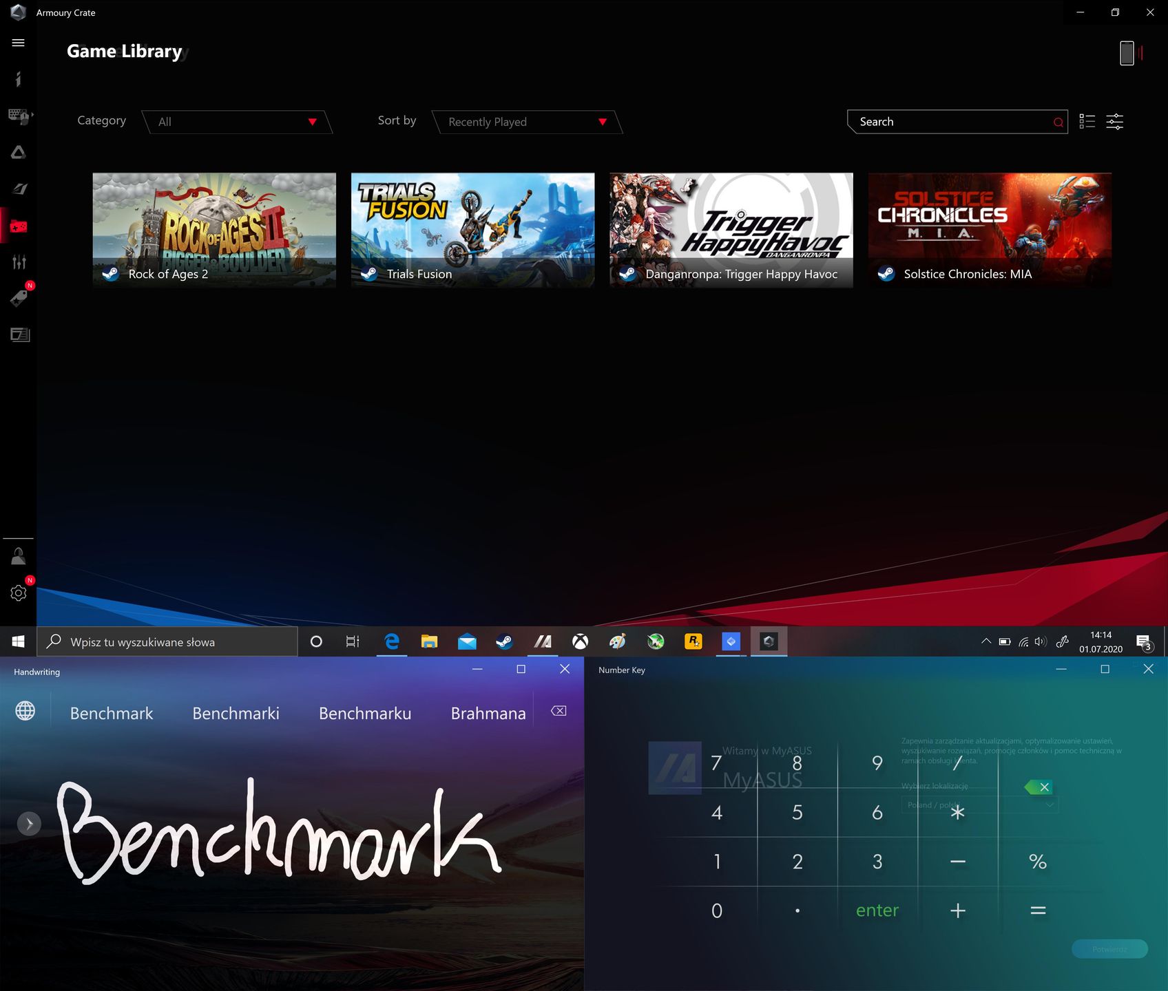Show hidden system tray icons
The image size is (1168, 991).
point(986,641)
